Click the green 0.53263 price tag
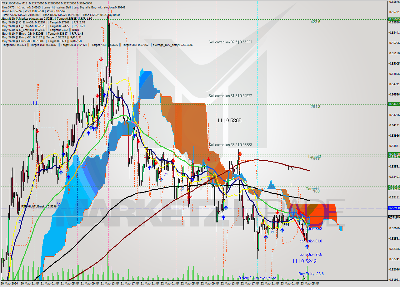Screen dimensions: 400x287 [394, 186]
